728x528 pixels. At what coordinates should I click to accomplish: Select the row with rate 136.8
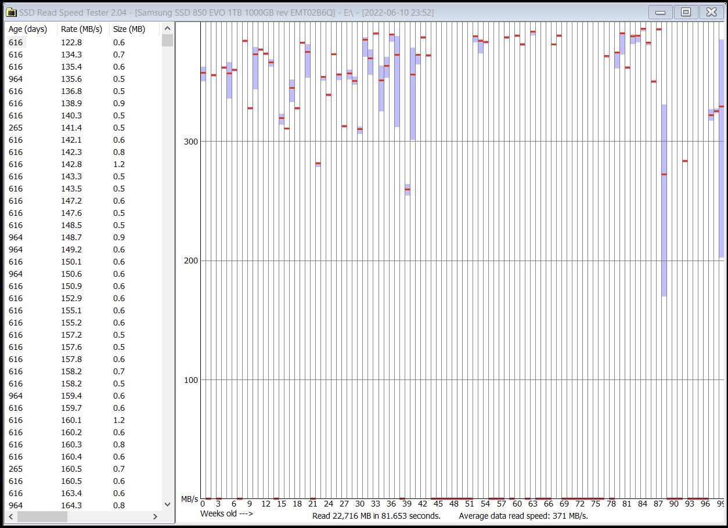[82, 91]
